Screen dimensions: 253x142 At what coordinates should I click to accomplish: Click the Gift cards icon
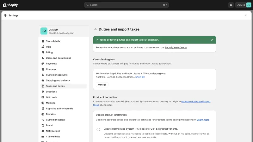click(x=43, y=97)
